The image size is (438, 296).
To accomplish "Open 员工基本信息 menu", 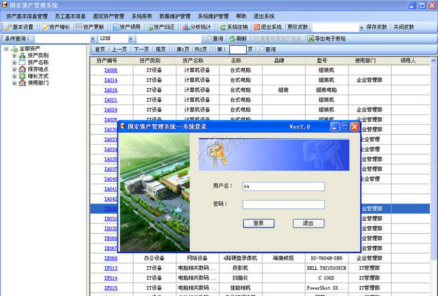I will pyautogui.click(x=70, y=16).
